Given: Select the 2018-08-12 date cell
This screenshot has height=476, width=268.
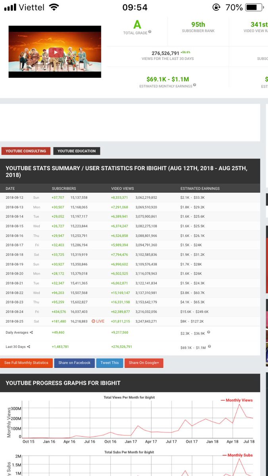Looking at the screenshot, I should (x=14, y=198).
